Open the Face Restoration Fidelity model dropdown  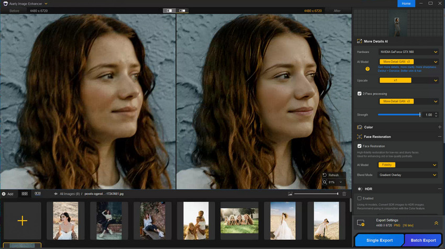coord(407,165)
